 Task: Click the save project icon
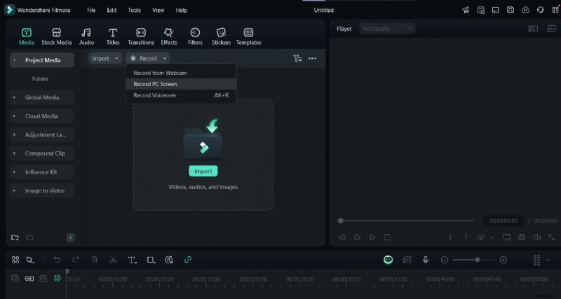[x=511, y=10]
